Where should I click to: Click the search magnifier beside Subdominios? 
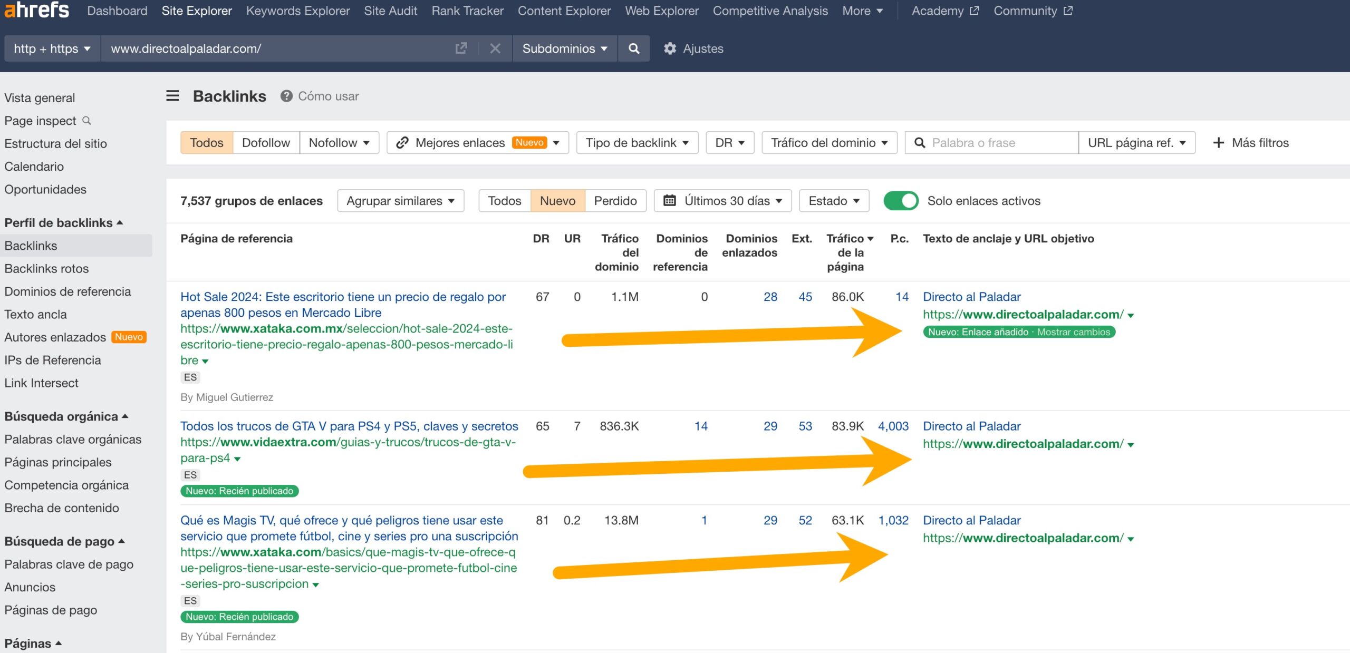click(634, 48)
